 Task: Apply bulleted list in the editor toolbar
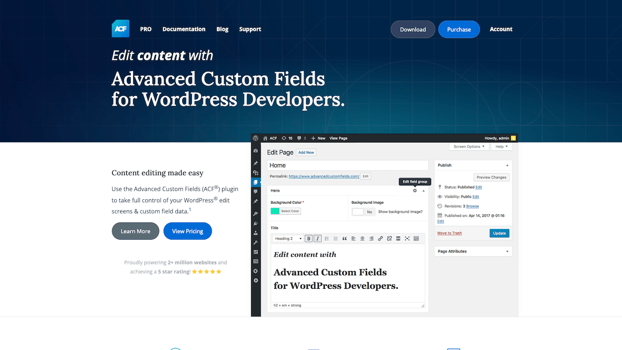327,239
